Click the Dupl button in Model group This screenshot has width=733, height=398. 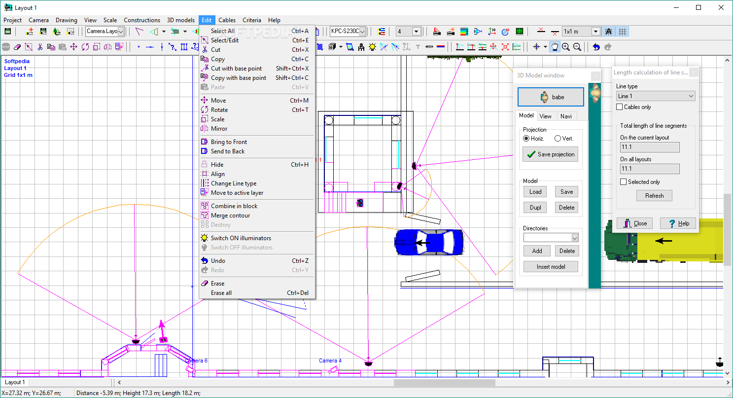point(535,208)
